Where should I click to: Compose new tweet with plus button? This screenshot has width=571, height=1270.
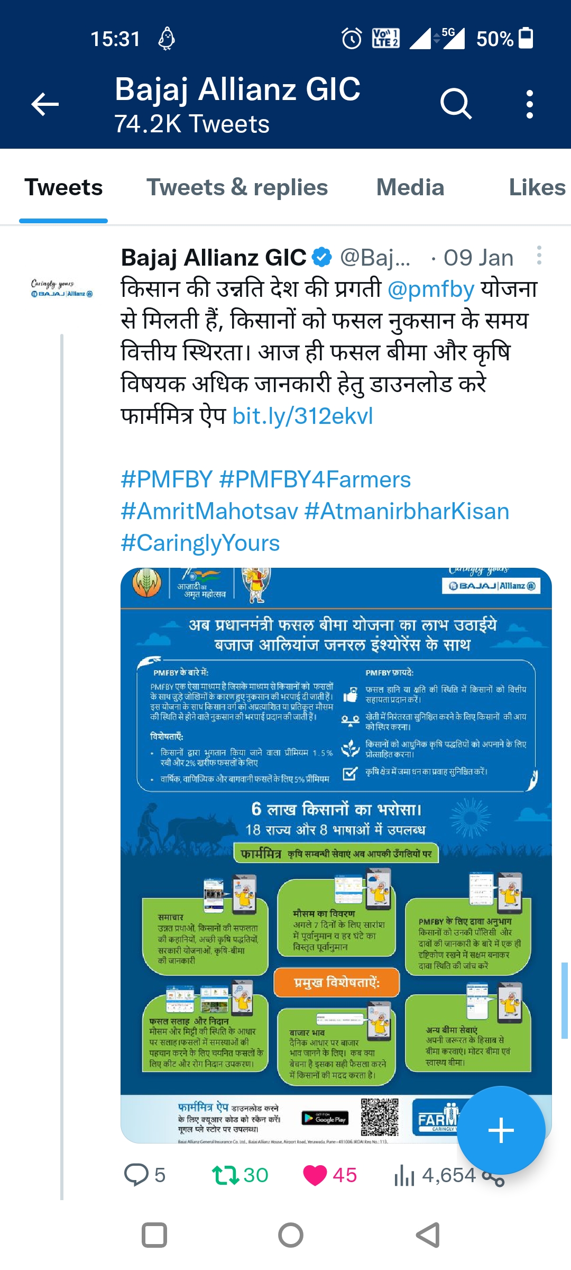pyautogui.click(x=501, y=1131)
